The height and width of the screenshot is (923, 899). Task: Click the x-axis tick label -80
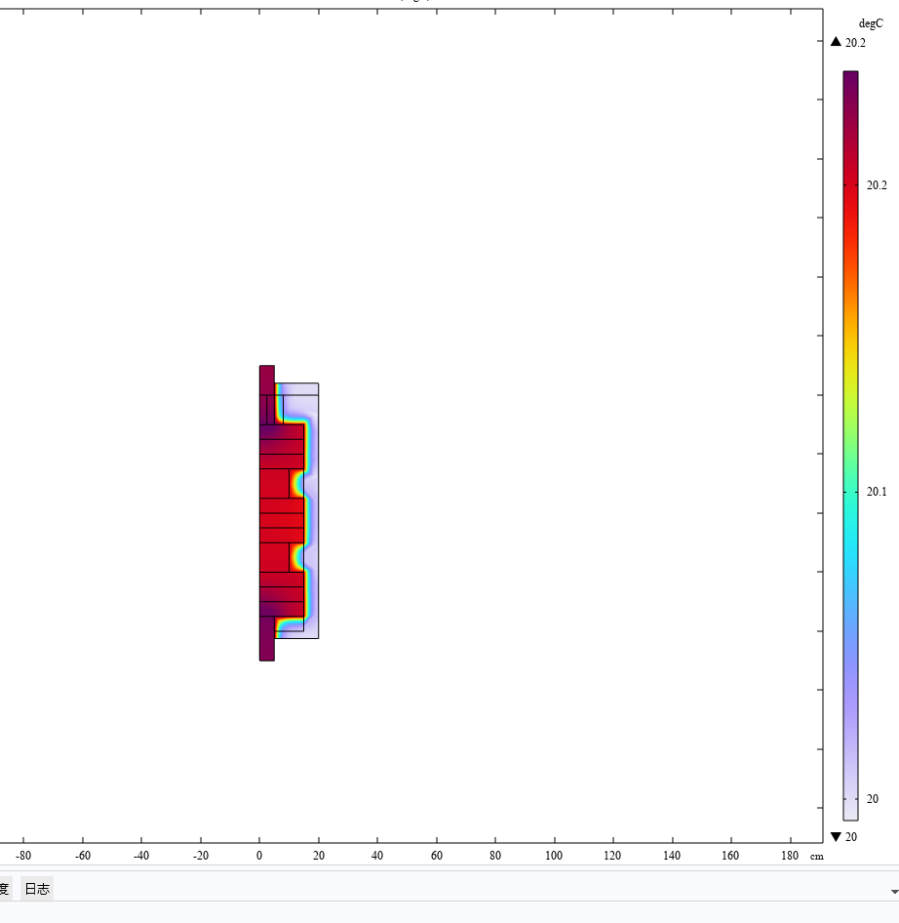pos(23,856)
